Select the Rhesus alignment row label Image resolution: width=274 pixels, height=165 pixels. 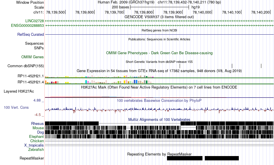pyautogui.click(x=37, y=123)
